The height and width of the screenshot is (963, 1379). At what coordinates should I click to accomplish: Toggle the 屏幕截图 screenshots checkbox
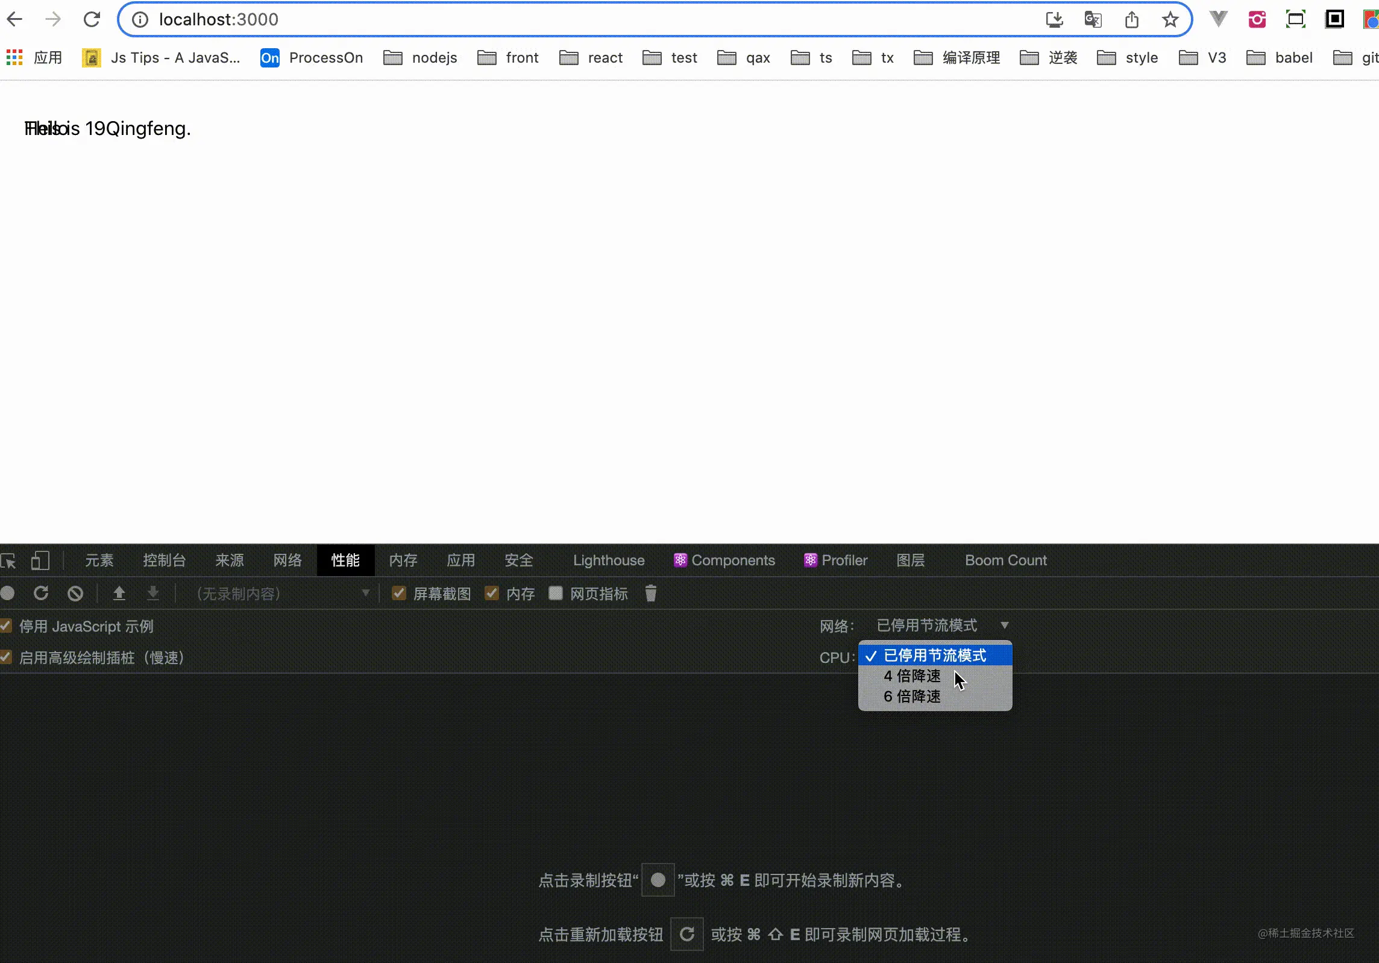point(398,594)
